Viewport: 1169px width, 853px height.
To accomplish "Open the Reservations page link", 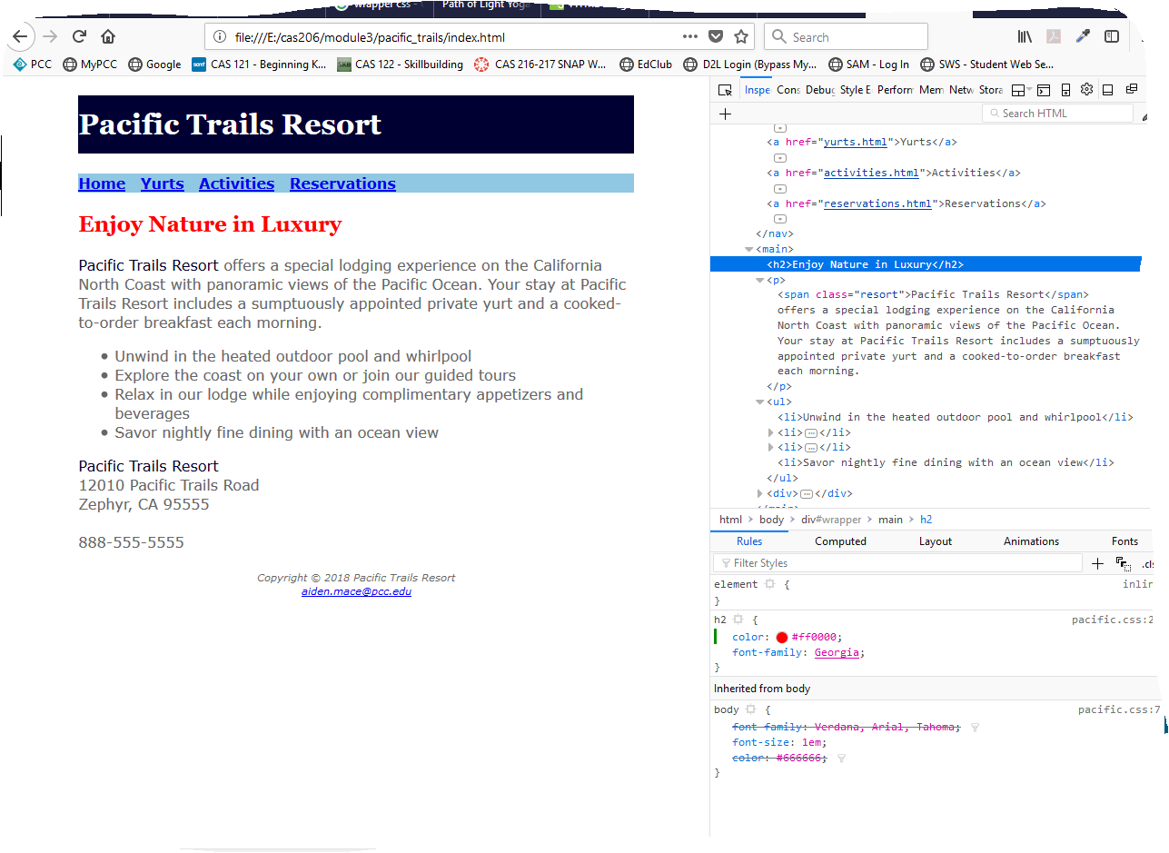I will coord(342,183).
